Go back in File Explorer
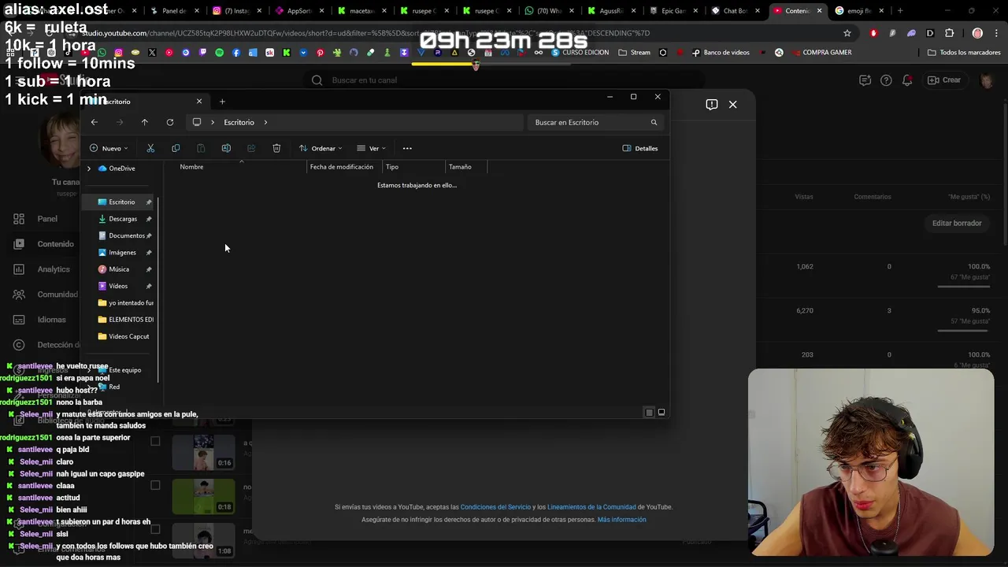The image size is (1008, 567). tap(94, 122)
